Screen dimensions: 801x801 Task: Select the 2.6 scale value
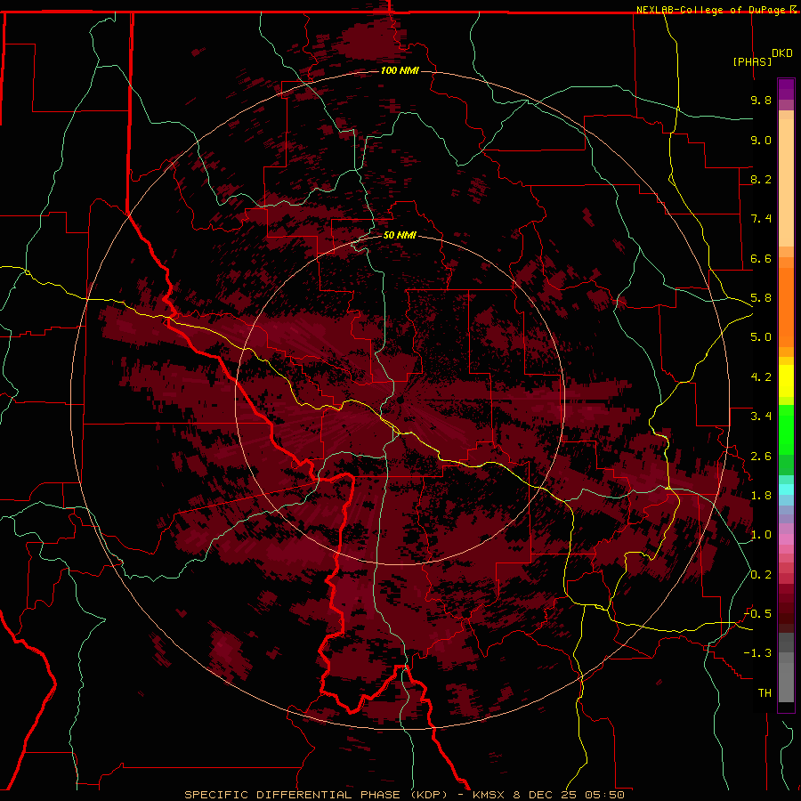tap(761, 457)
